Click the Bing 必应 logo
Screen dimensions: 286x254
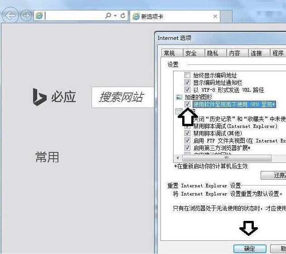click(x=54, y=97)
